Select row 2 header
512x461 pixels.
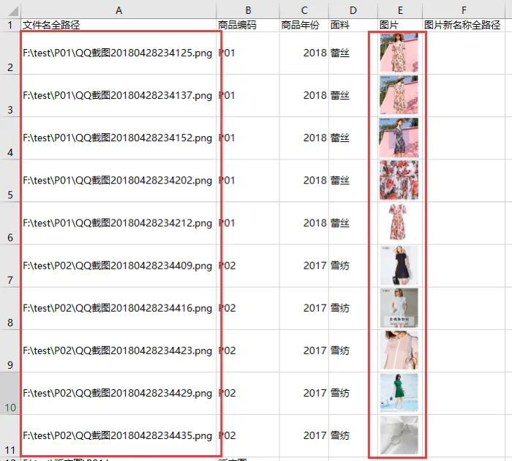tap(10, 53)
